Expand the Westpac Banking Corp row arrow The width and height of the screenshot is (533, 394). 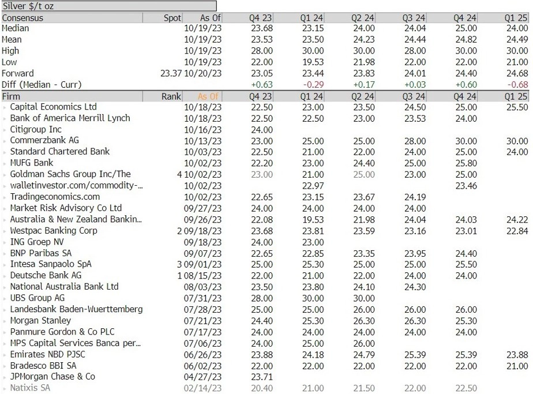[x=5, y=231]
